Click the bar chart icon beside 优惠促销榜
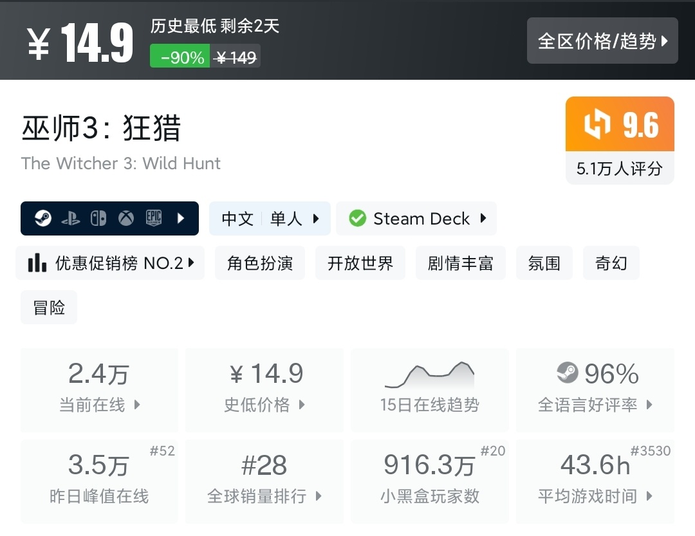 pos(37,263)
